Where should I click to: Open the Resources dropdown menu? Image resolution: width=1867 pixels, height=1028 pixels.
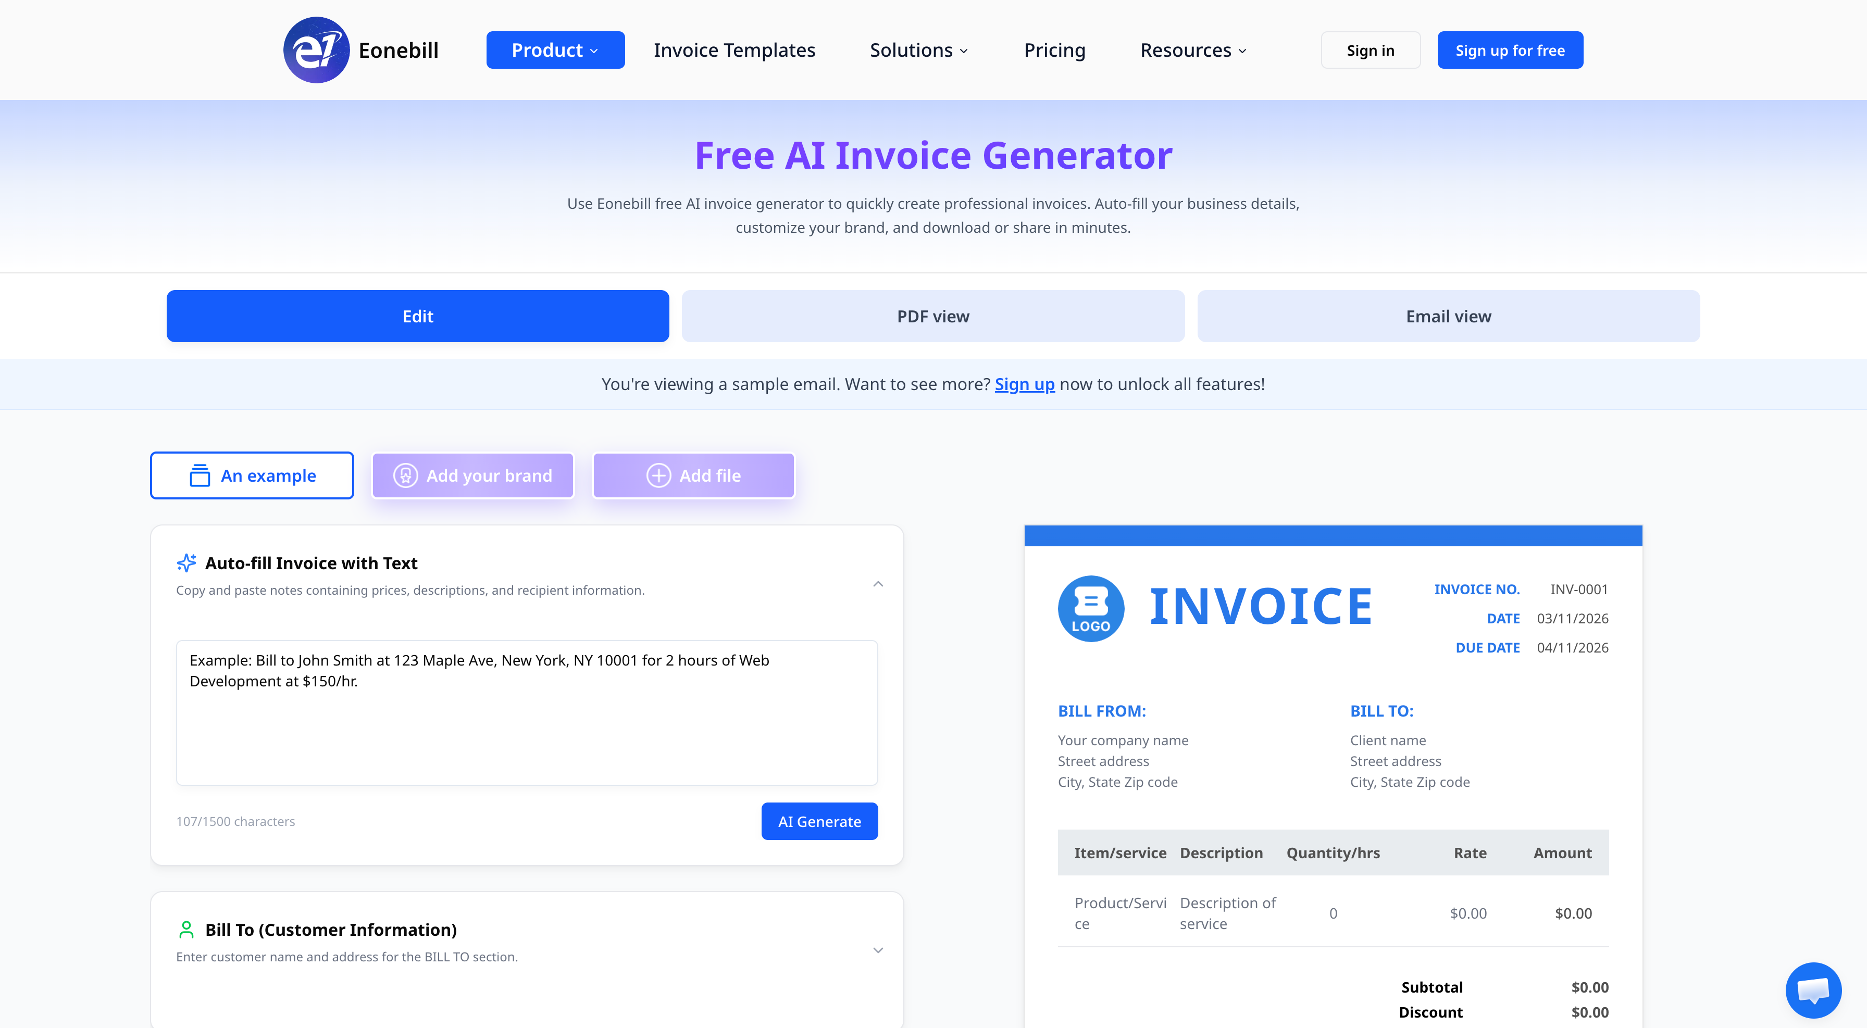pos(1193,50)
